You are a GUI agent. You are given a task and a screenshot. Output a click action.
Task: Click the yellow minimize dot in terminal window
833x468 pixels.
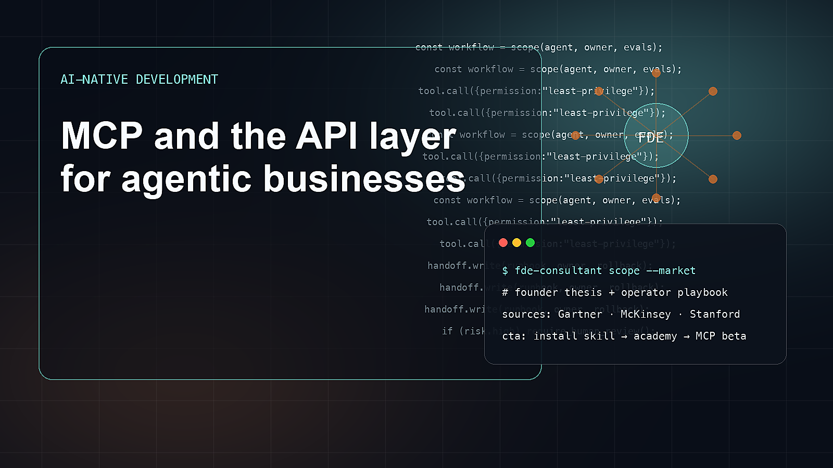tap(516, 242)
